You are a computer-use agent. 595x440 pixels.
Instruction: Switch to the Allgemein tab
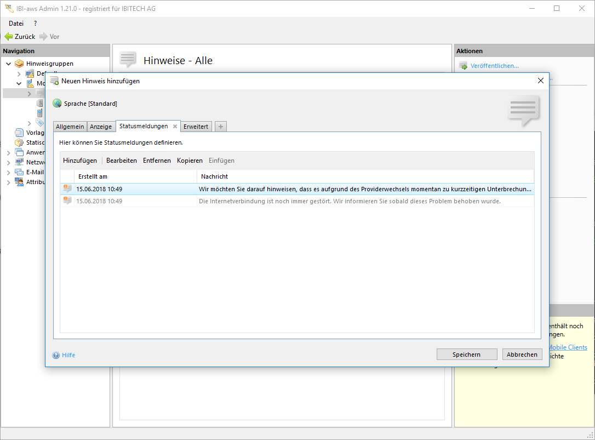70,127
